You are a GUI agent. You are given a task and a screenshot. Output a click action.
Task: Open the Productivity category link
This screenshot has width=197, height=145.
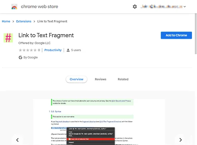pyautogui.click(x=53, y=50)
